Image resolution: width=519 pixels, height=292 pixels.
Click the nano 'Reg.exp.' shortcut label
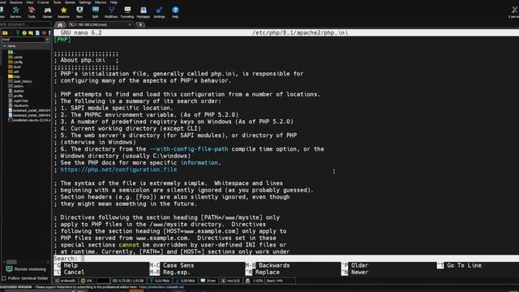[x=177, y=273]
